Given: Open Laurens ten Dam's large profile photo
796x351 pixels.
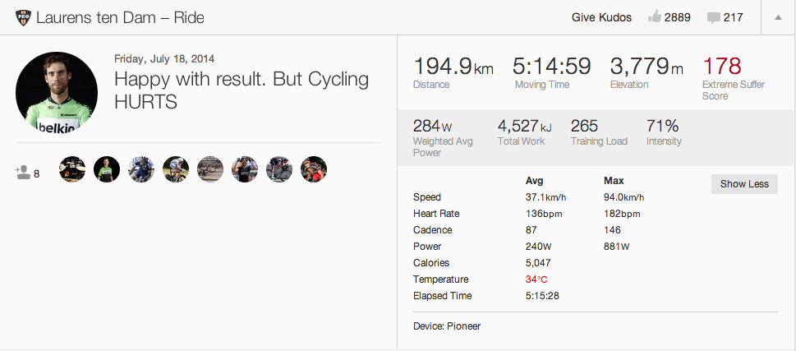Looking at the screenshot, I should [x=57, y=93].
